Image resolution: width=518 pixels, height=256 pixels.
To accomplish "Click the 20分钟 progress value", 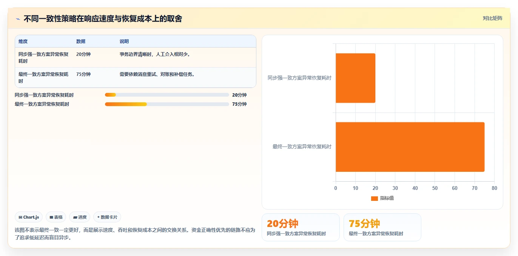I will point(239,95).
